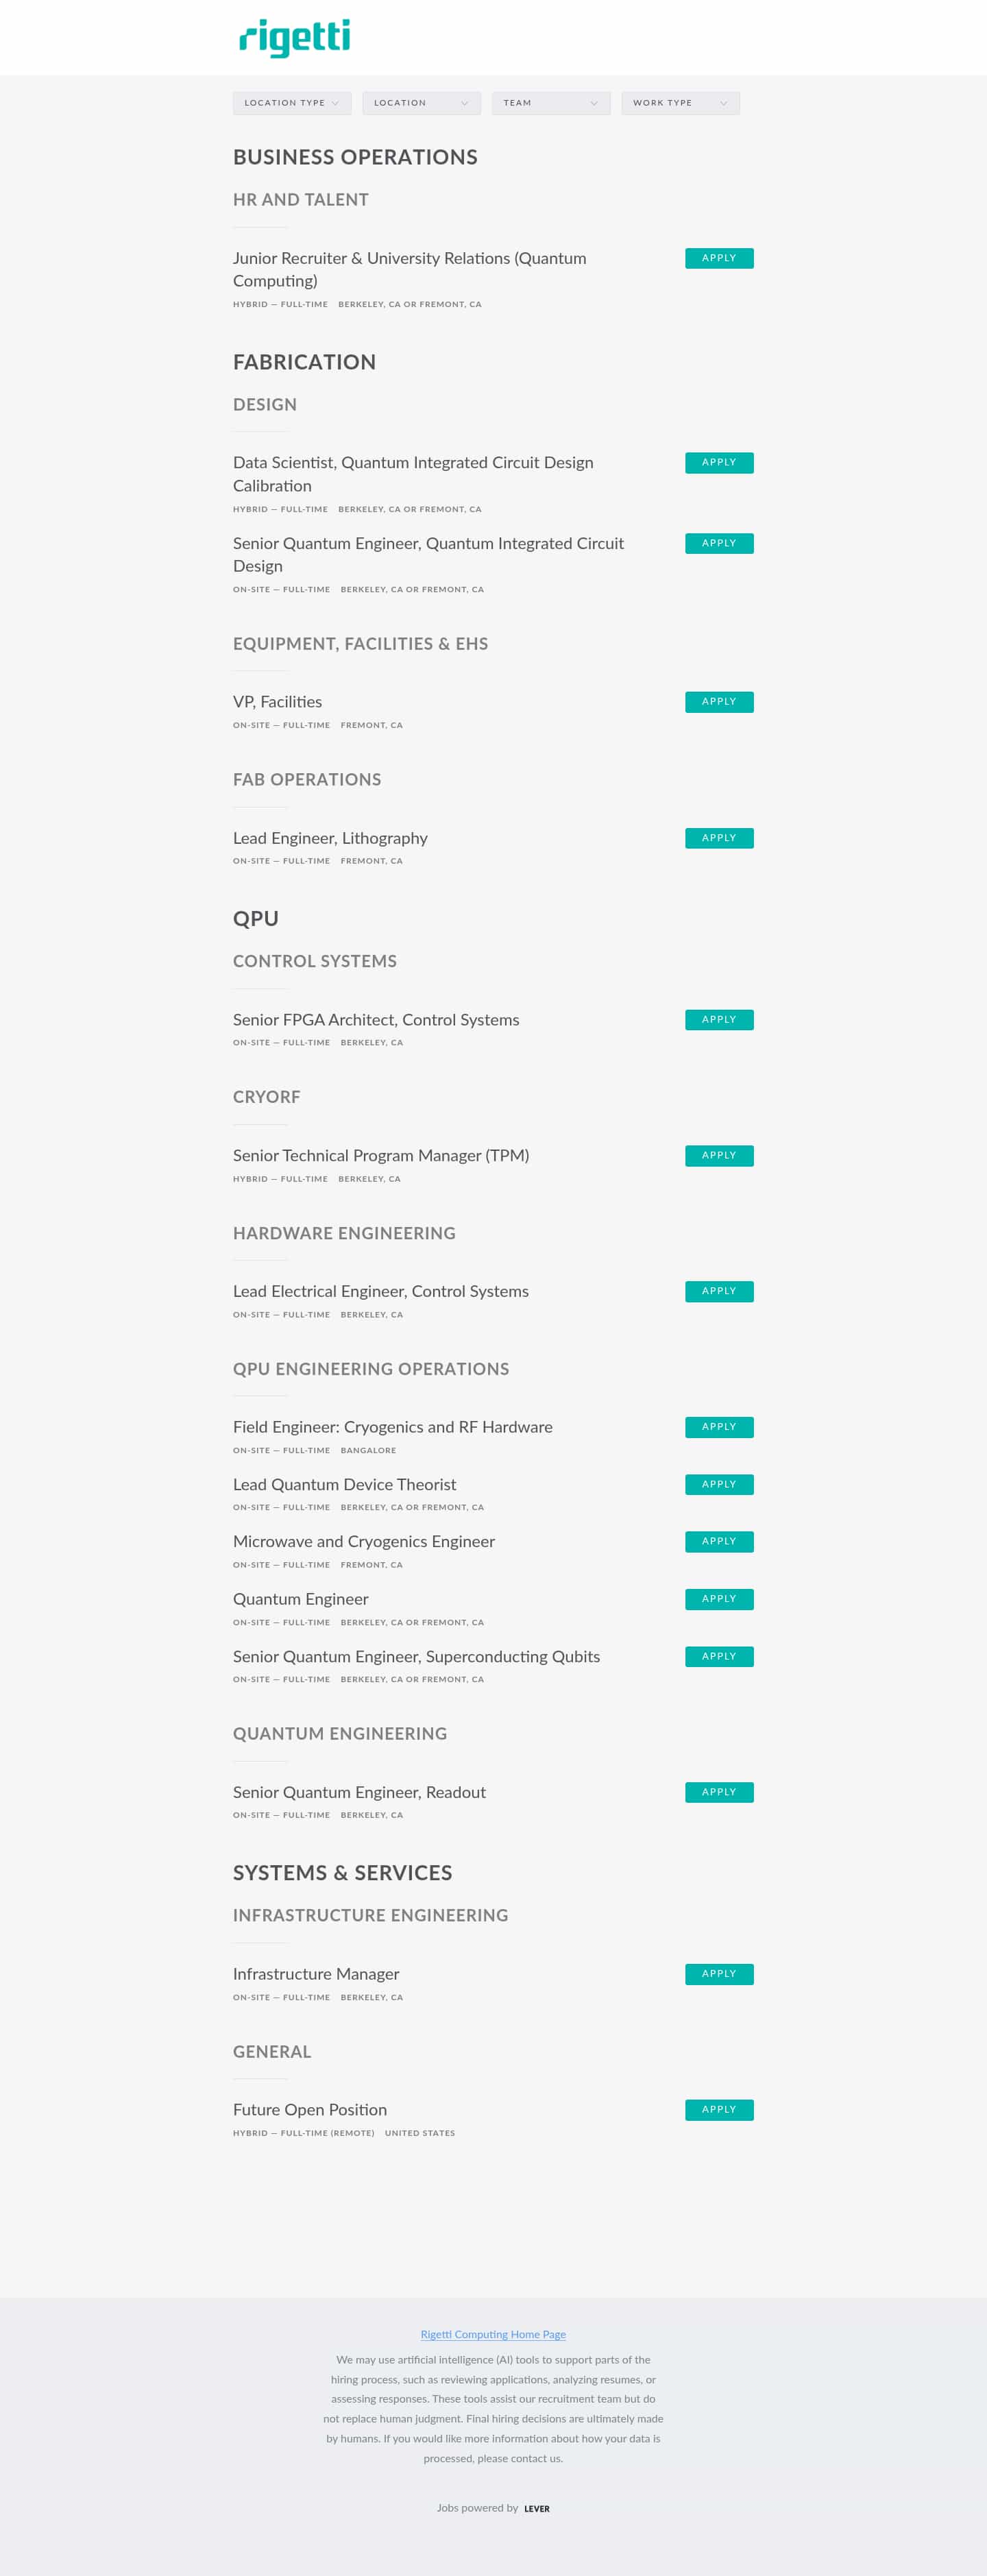Apply for the VP, Facilities position

click(x=718, y=701)
